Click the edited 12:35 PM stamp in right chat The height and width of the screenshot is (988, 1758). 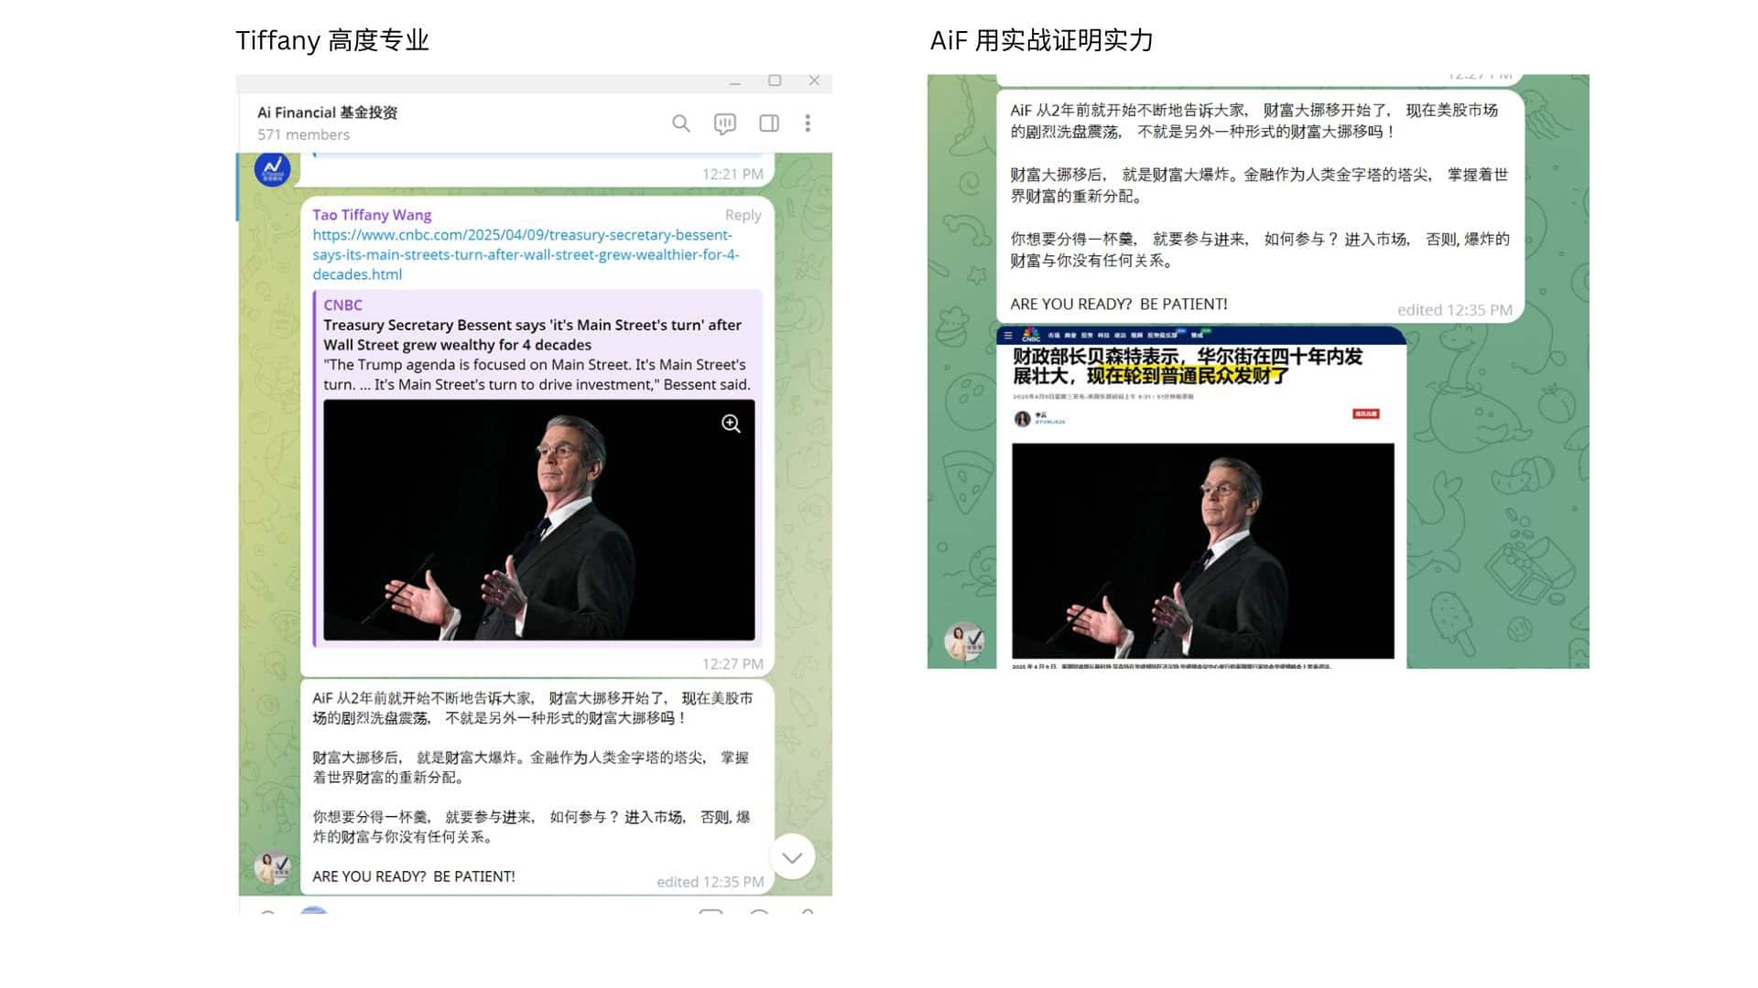coord(1454,310)
